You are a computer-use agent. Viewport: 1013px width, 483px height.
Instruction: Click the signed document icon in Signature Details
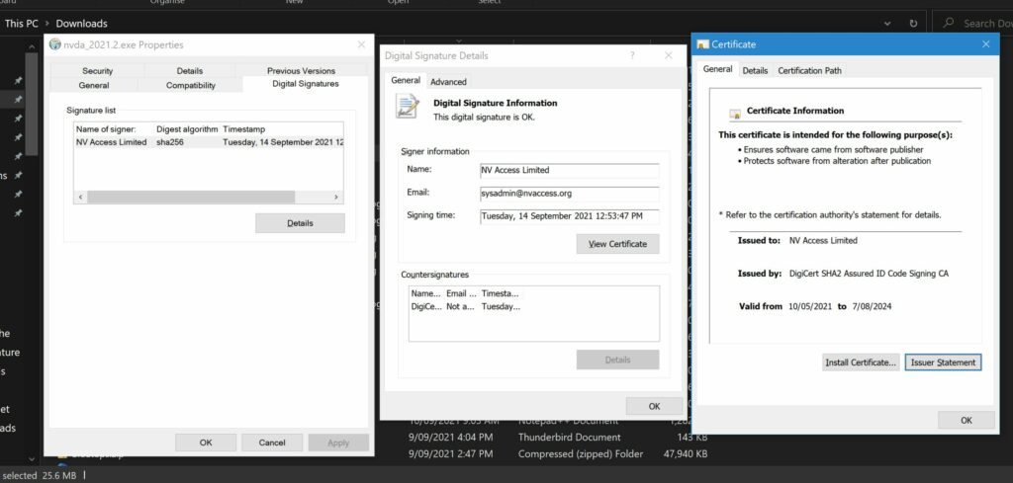(407, 107)
